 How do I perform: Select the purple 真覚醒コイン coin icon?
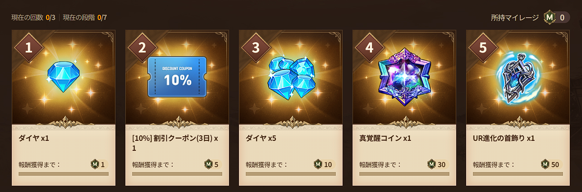point(403,77)
